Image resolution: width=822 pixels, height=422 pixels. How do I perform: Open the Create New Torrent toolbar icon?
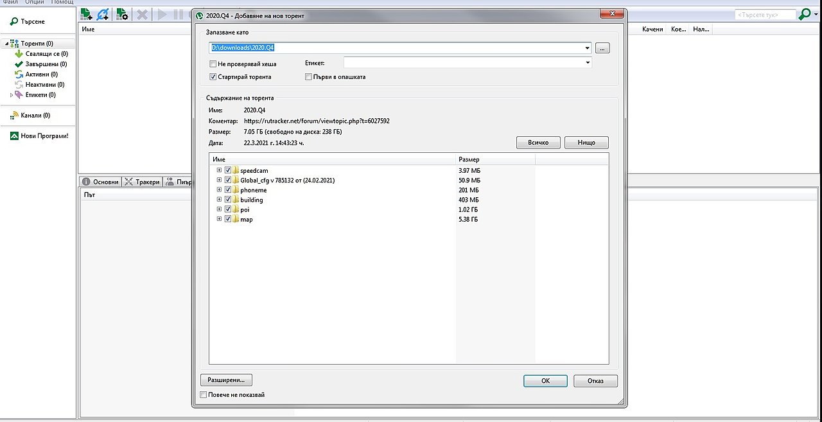(122, 14)
